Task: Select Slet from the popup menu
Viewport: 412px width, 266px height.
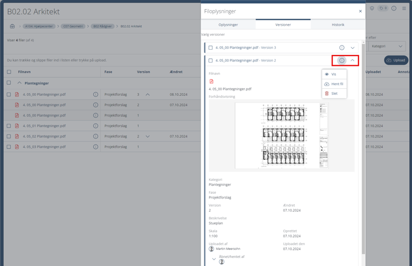Action: [x=334, y=94]
